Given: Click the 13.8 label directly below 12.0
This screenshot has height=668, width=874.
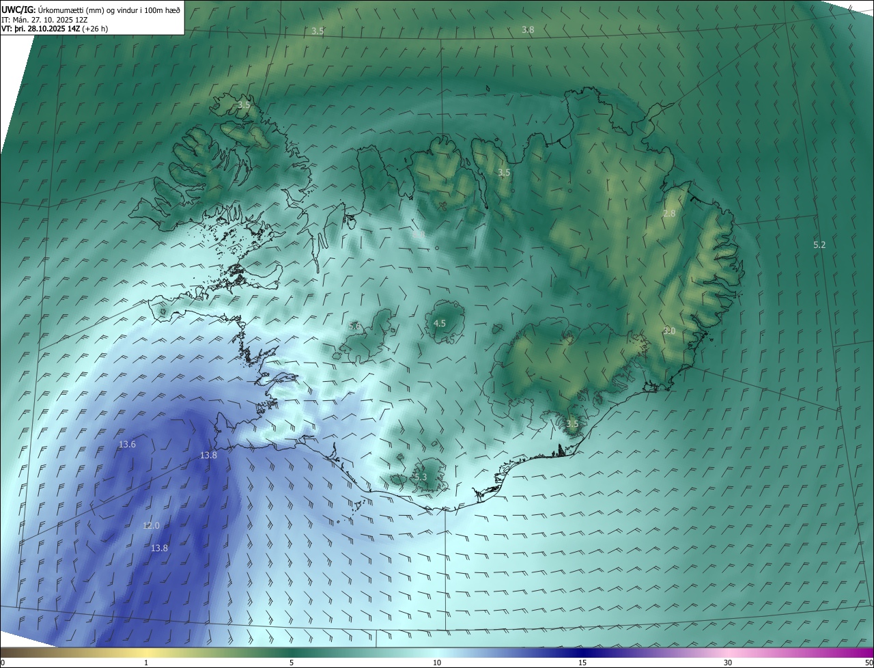Looking at the screenshot, I should [159, 548].
